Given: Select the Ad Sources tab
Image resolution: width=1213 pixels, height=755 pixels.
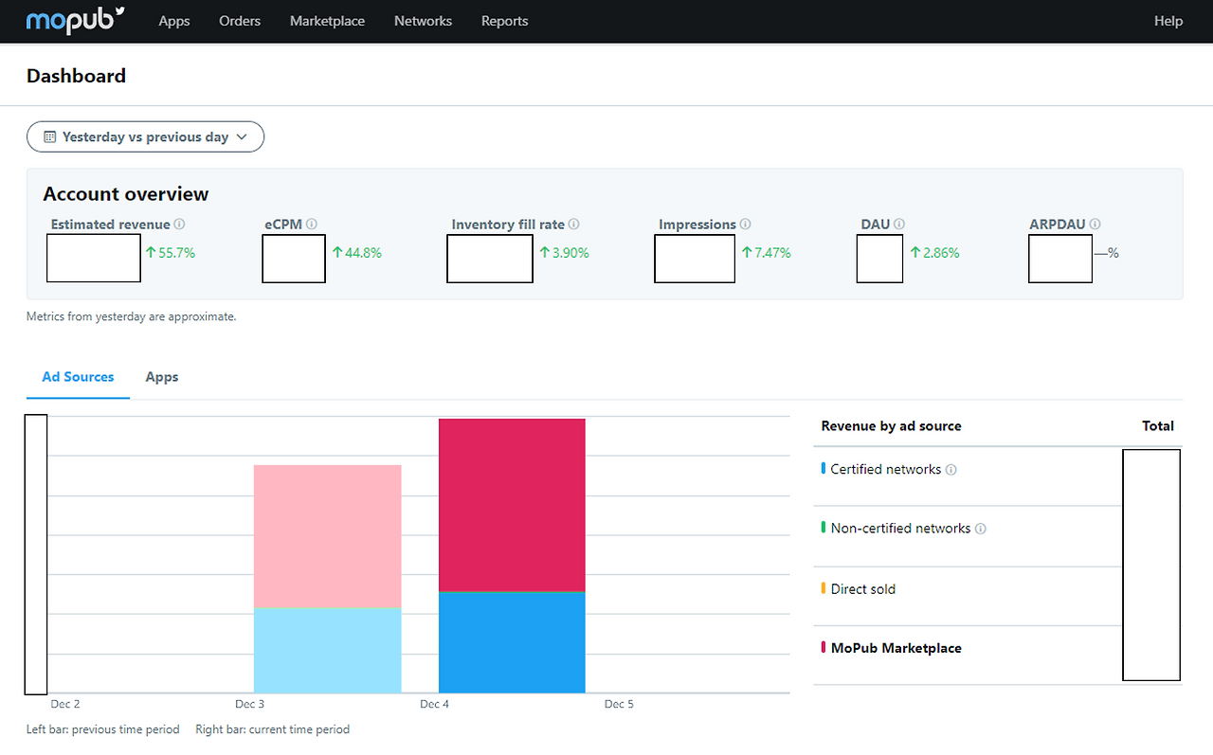Looking at the screenshot, I should pyautogui.click(x=78, y=377).
